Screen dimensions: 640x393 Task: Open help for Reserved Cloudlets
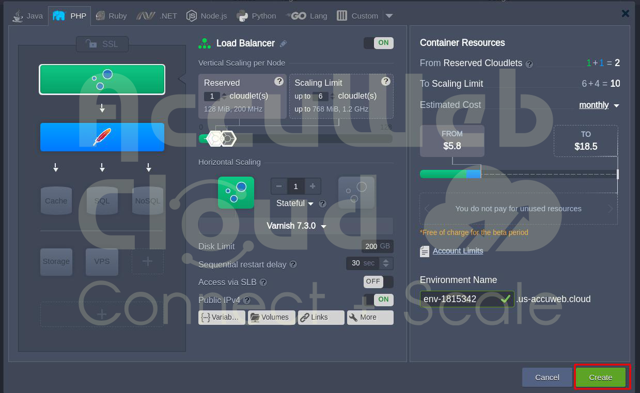pos(529,64)
